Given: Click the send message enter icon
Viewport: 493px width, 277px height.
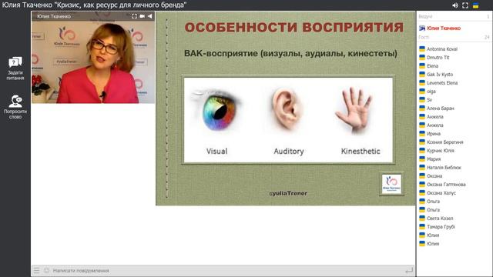Looking at the screenshot, I should pyautogui.click(x=409, y=270).
